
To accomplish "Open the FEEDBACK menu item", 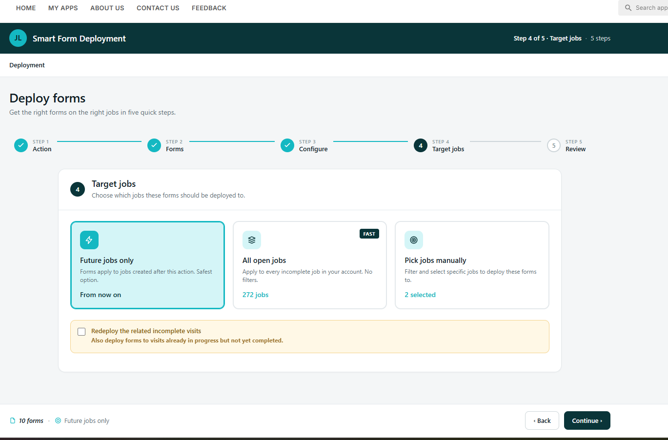I will (209, 8).
